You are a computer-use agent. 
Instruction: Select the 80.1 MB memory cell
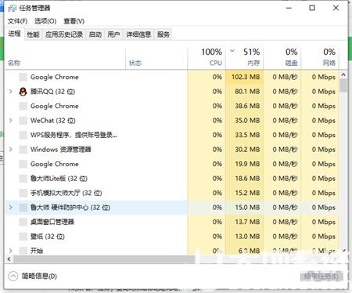pos(245,92)
